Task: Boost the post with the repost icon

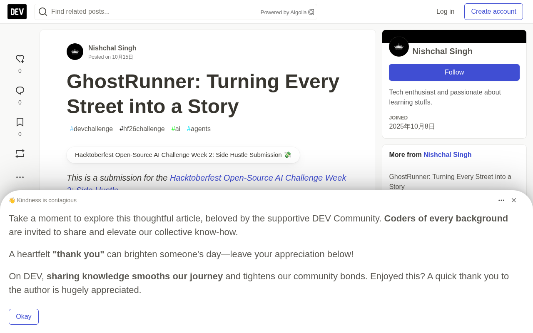Action: tap(20, 154)
